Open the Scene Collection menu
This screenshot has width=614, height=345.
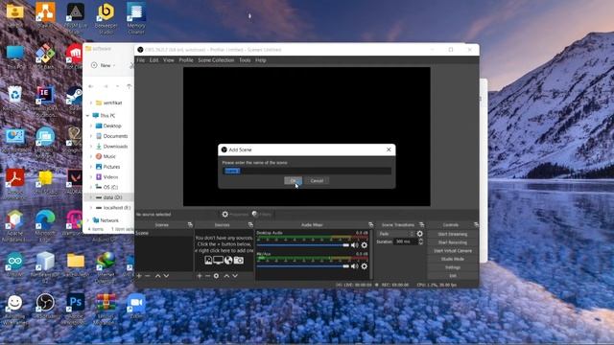click(216, 60)
